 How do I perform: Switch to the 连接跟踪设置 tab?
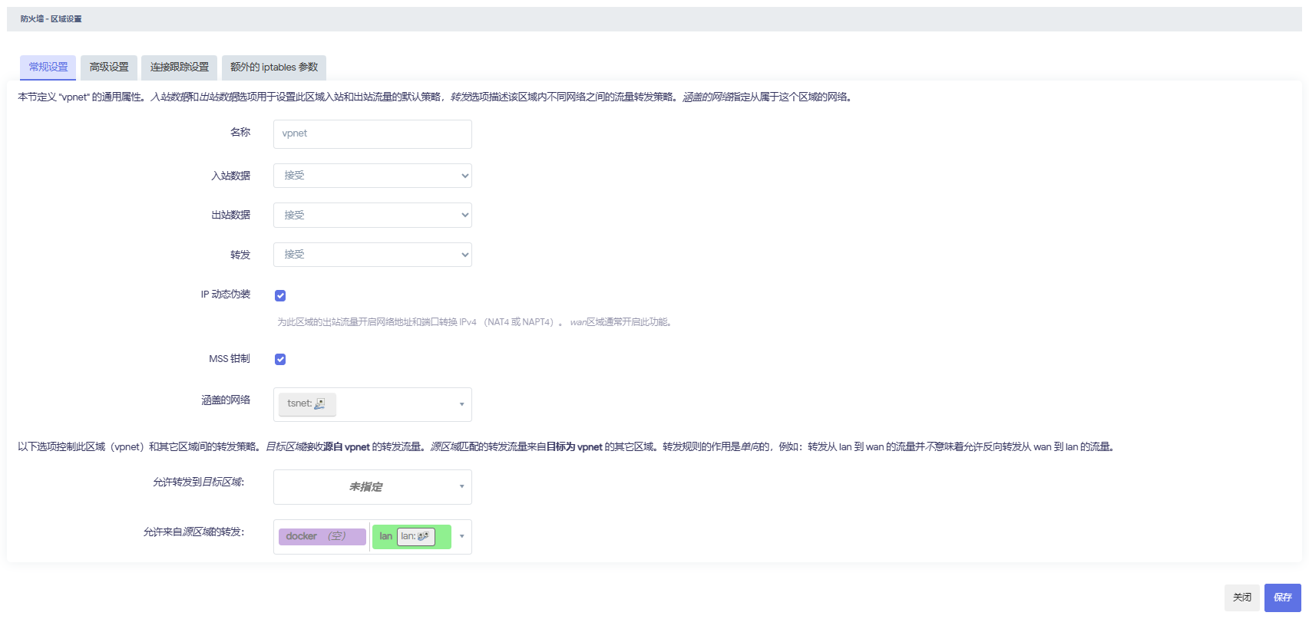pyautogui.click(x=180, y=67)
